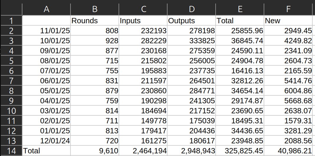
Task: Select Rounds value 877
Action: 95,51
